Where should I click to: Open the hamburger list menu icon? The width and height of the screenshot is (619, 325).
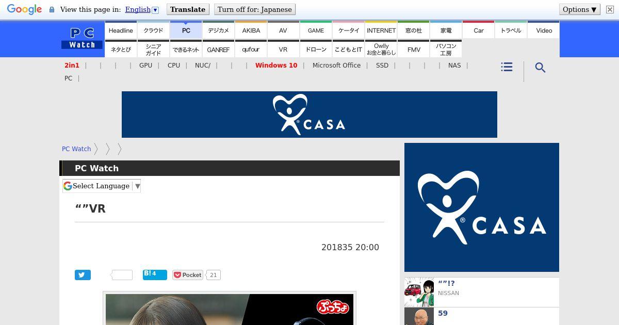click(507, 67)
